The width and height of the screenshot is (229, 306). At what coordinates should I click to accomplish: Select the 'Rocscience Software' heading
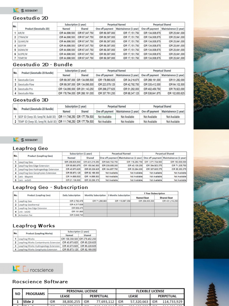coord(40,281)
